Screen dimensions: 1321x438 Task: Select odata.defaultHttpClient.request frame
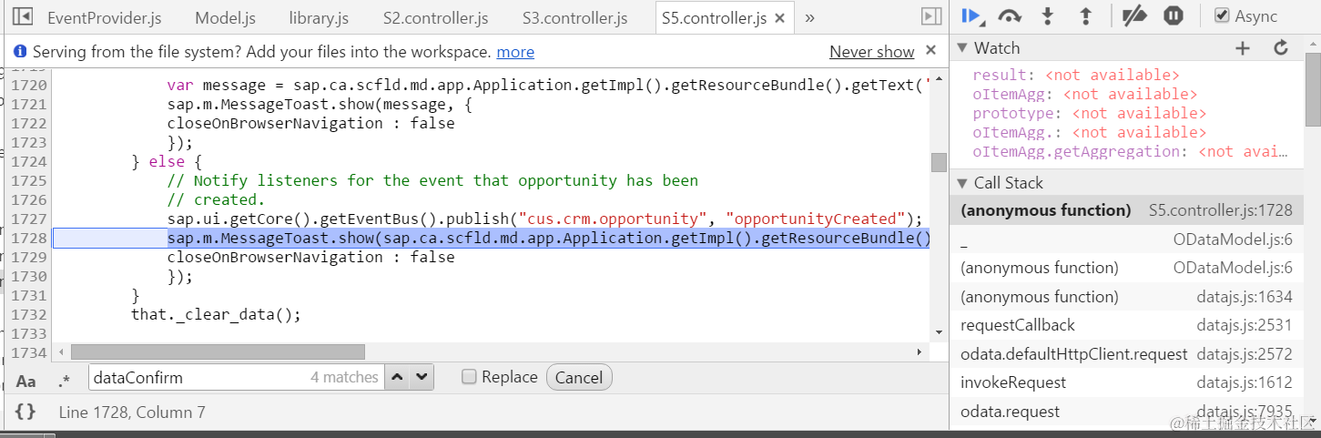(1126, 354)
